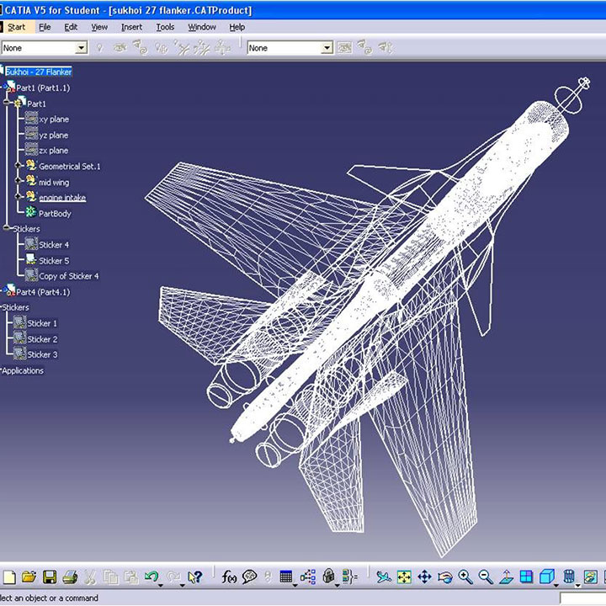Viewport: 606px width, 606px height.
Task: Expand the mid wing node
Action: coord(18,180)
